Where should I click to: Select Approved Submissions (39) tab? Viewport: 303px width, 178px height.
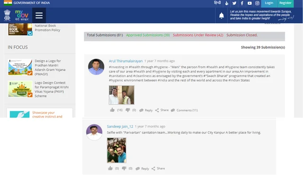pyautogui.click(x=148, y=35)
